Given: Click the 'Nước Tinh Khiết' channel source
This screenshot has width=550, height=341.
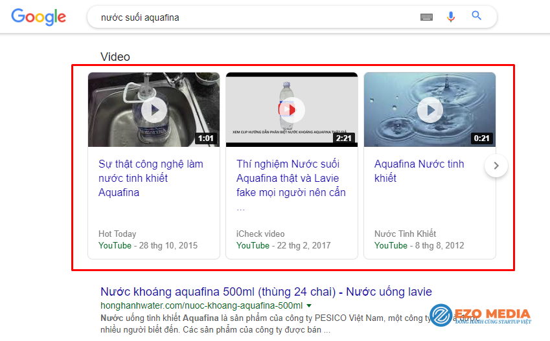Looking at the screenshot, I should [405, 234].
